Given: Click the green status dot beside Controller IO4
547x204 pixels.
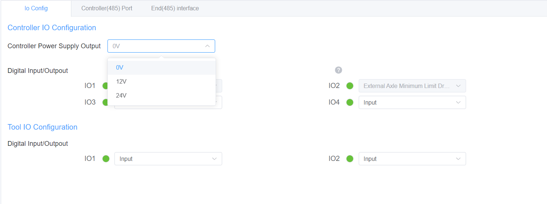Looking at the screenshot, I should (x=350, y=102).
